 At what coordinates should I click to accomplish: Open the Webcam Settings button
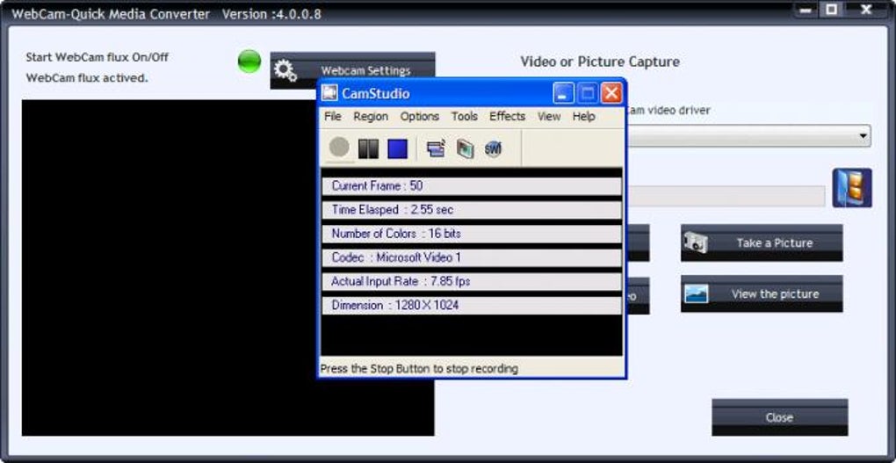352,70
